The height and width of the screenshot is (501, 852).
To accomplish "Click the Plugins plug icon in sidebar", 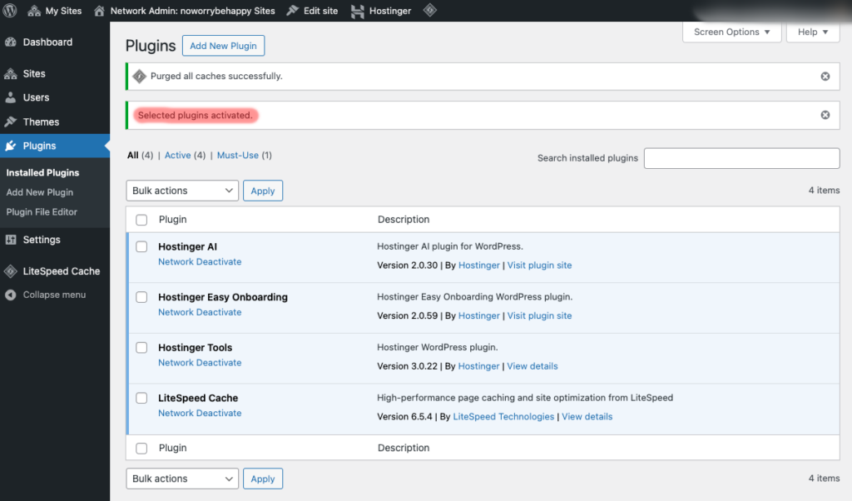I will pos(11,146).
